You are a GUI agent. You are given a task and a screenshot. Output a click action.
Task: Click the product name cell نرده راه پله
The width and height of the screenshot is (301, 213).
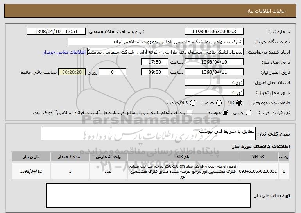pyautogui.click(x=183, y=171)
